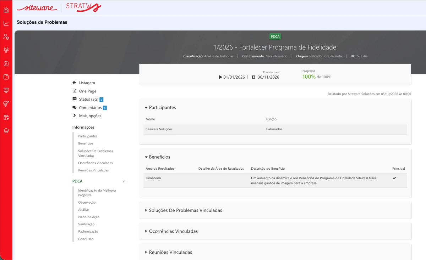Open the clipboard icon in the sidebar
426x260 pixels.
pos(6,63)
